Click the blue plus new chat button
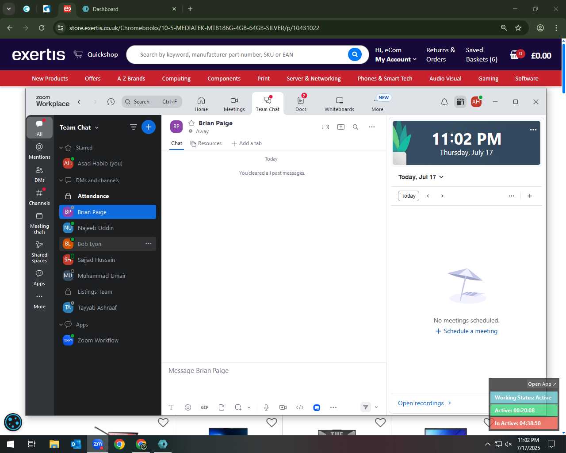 [x=149, y=127]
